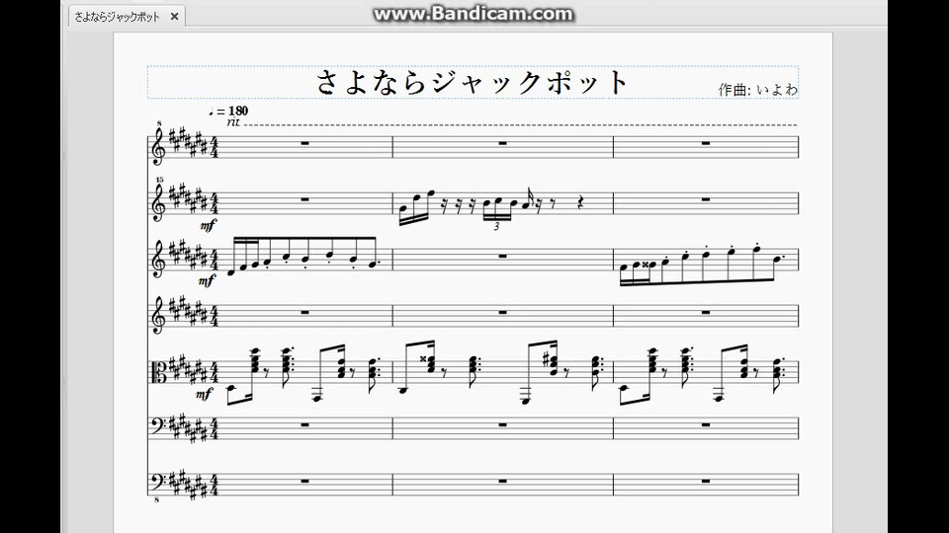The width and height of the screenshot is (949, 533).
Task: Click the mf dynamic under the second staff
Action: [208, 225]
